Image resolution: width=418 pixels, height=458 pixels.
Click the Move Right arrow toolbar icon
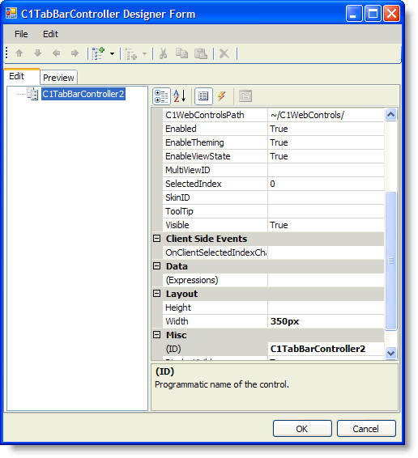coord(75,53)
